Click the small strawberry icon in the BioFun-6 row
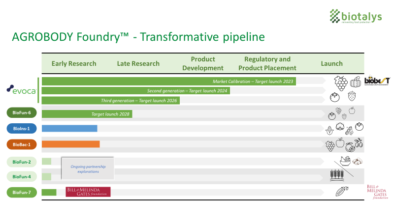Image resolution: width=394 pixels, height=221 pixels. tap(344, 116)
